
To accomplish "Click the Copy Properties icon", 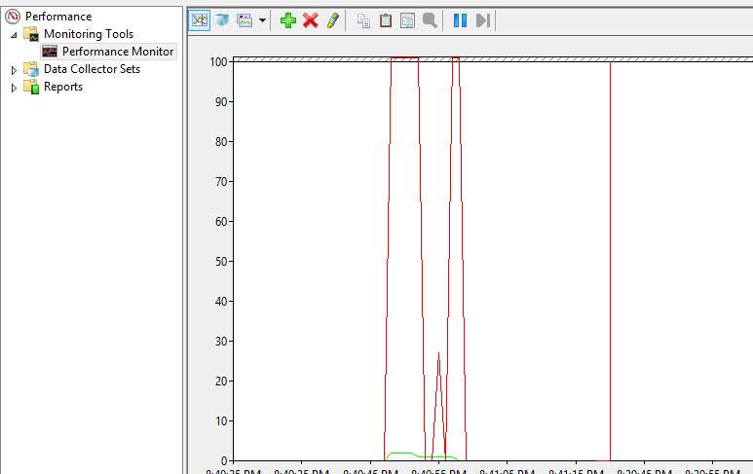I will pos(363,20).
